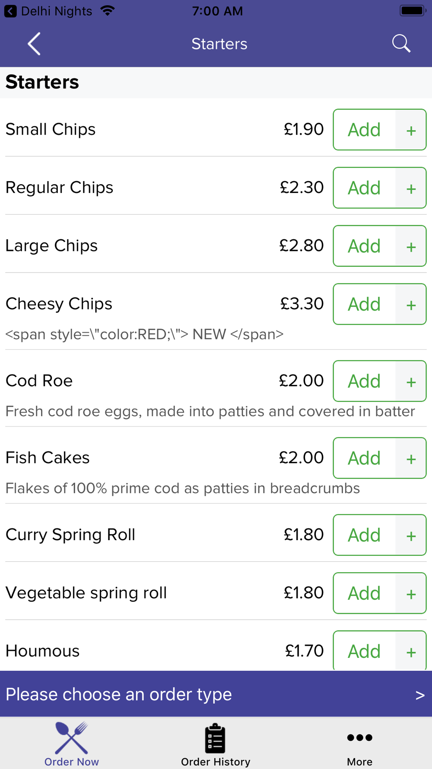Add Vegetable spring roll to order

point(364,593)
